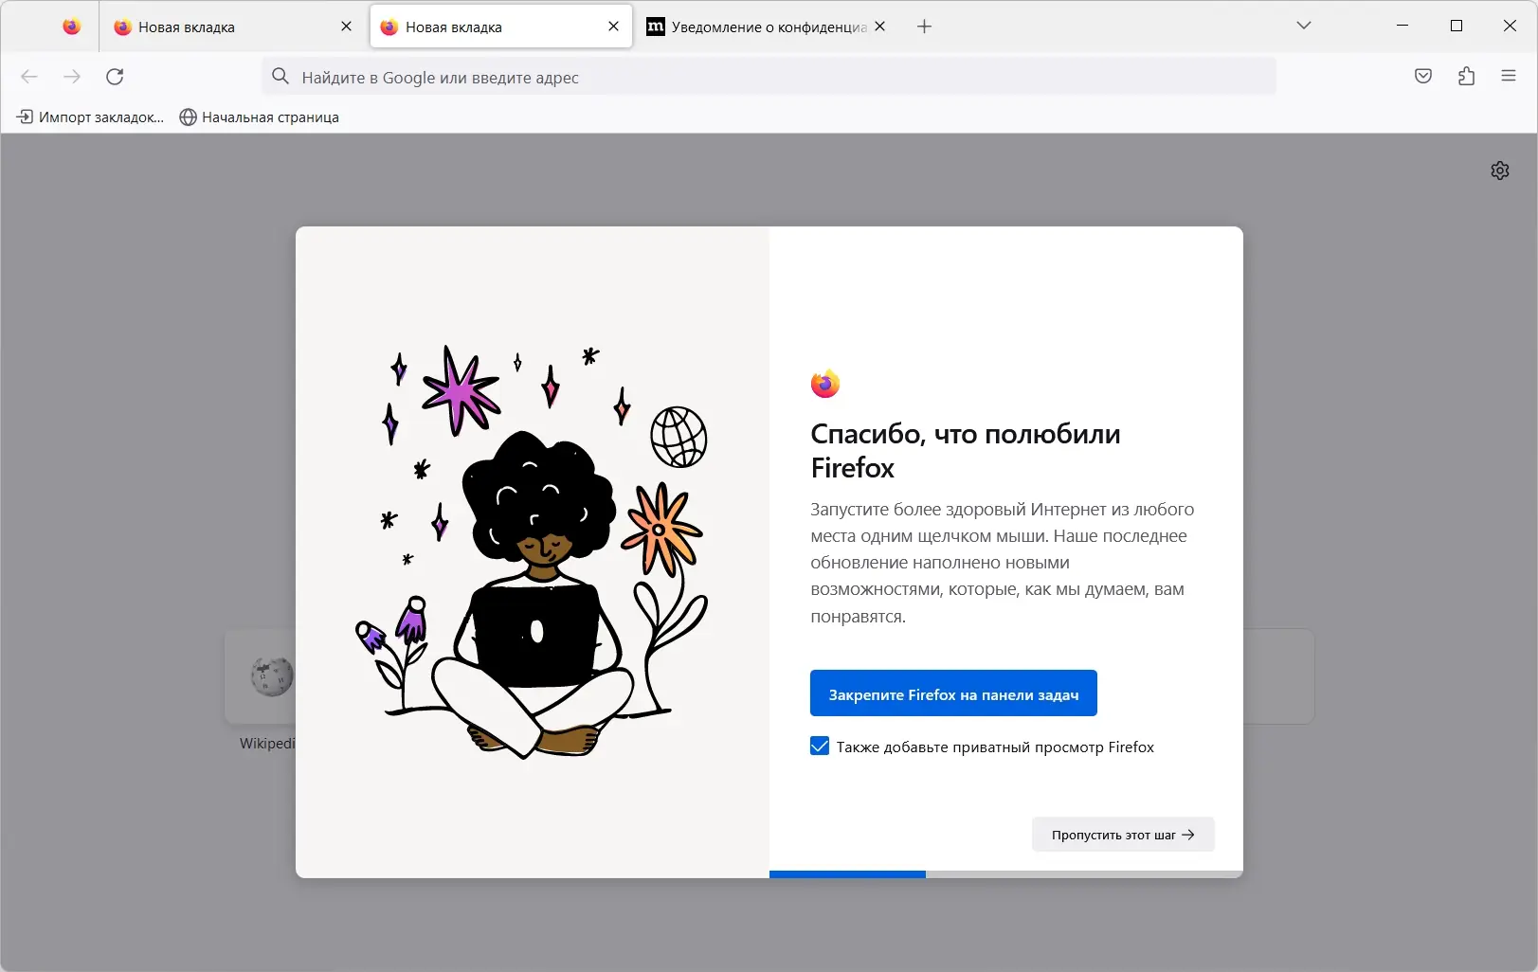This screenshot has width=1538, height=972.
Task: Switch to the «Уведомление о конфиденциа» tab
Action: [758, 27]
